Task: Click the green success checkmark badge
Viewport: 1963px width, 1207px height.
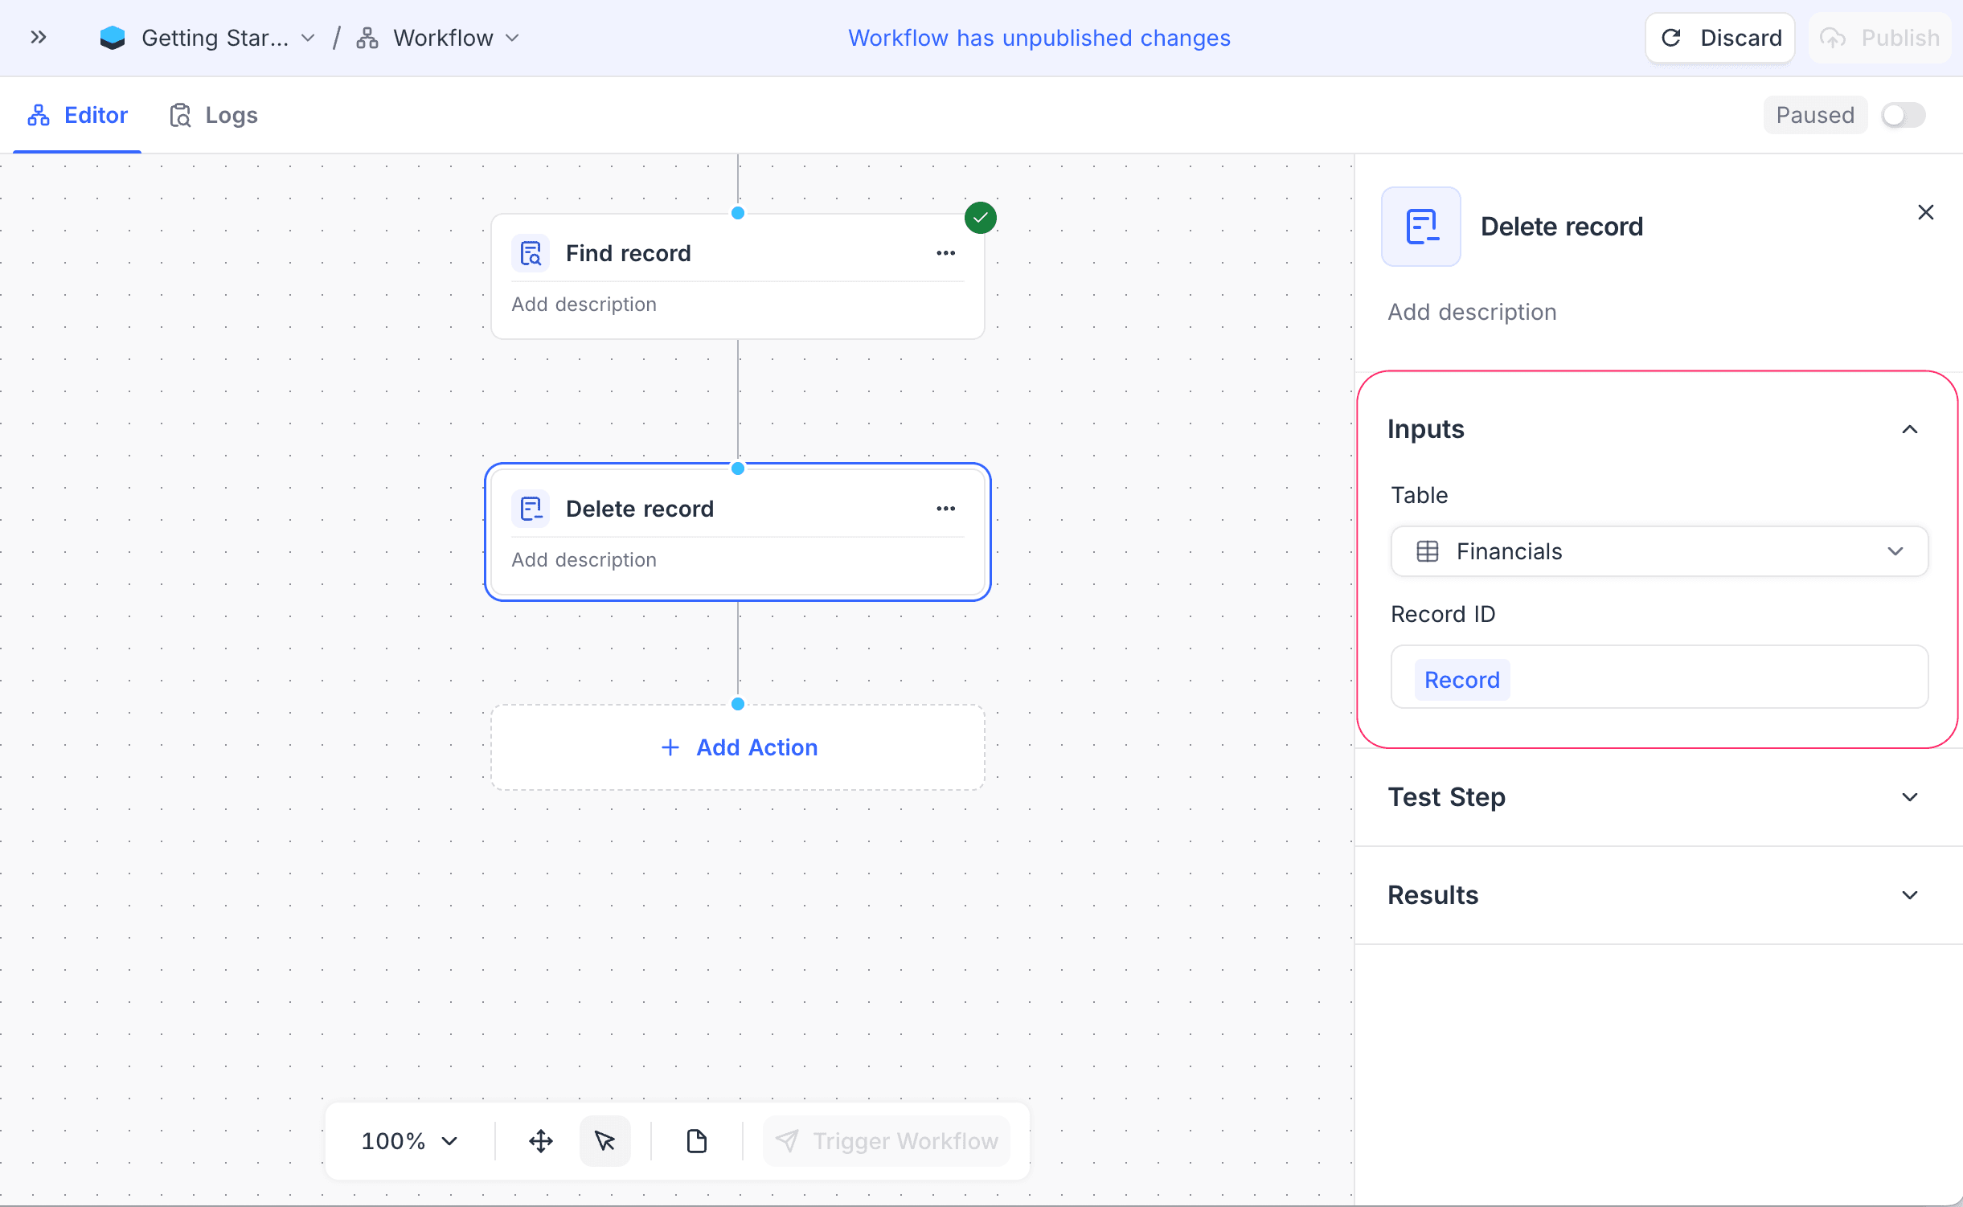Action: (980, 218)
